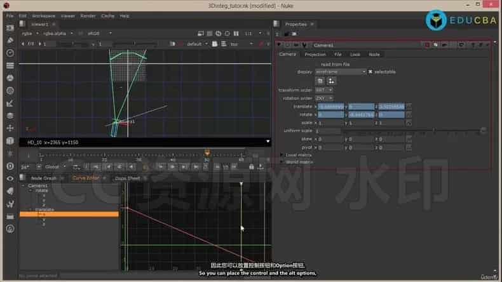Open the Deep nodes D icon

click(x=10, y=166)
